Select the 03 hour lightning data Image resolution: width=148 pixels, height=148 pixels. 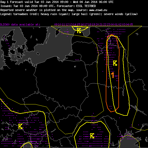124,24
